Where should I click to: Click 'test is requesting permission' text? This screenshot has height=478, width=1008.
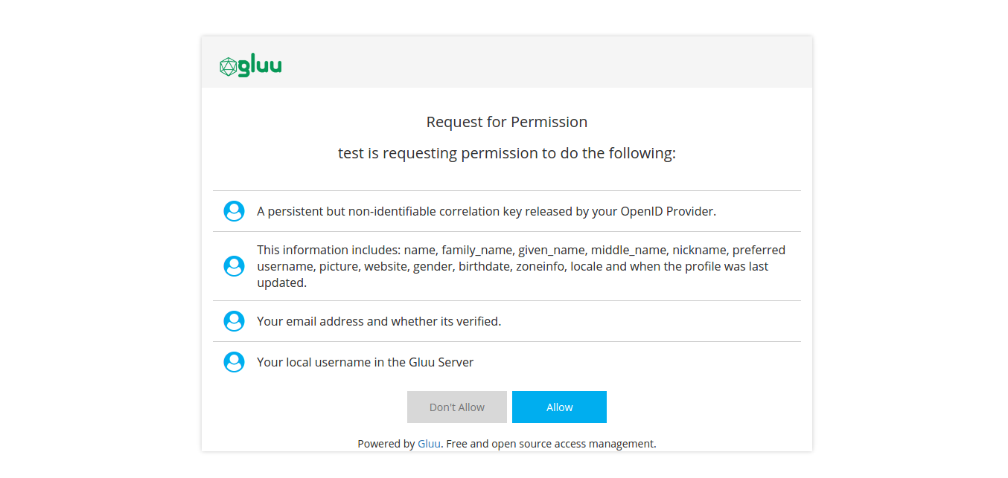click(x=506, y=154)
